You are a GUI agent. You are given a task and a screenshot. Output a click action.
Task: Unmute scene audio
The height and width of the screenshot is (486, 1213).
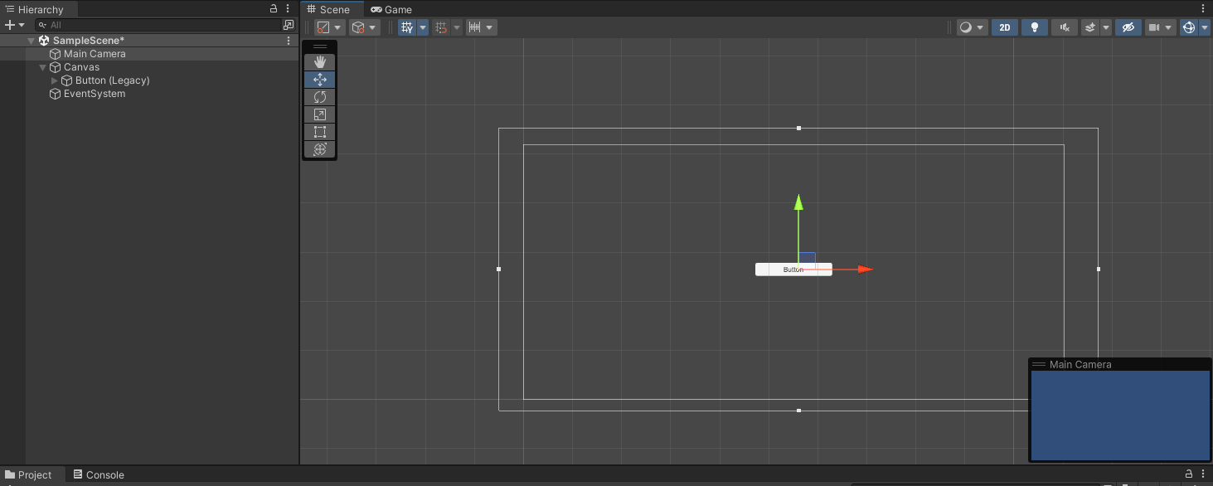1064,27
